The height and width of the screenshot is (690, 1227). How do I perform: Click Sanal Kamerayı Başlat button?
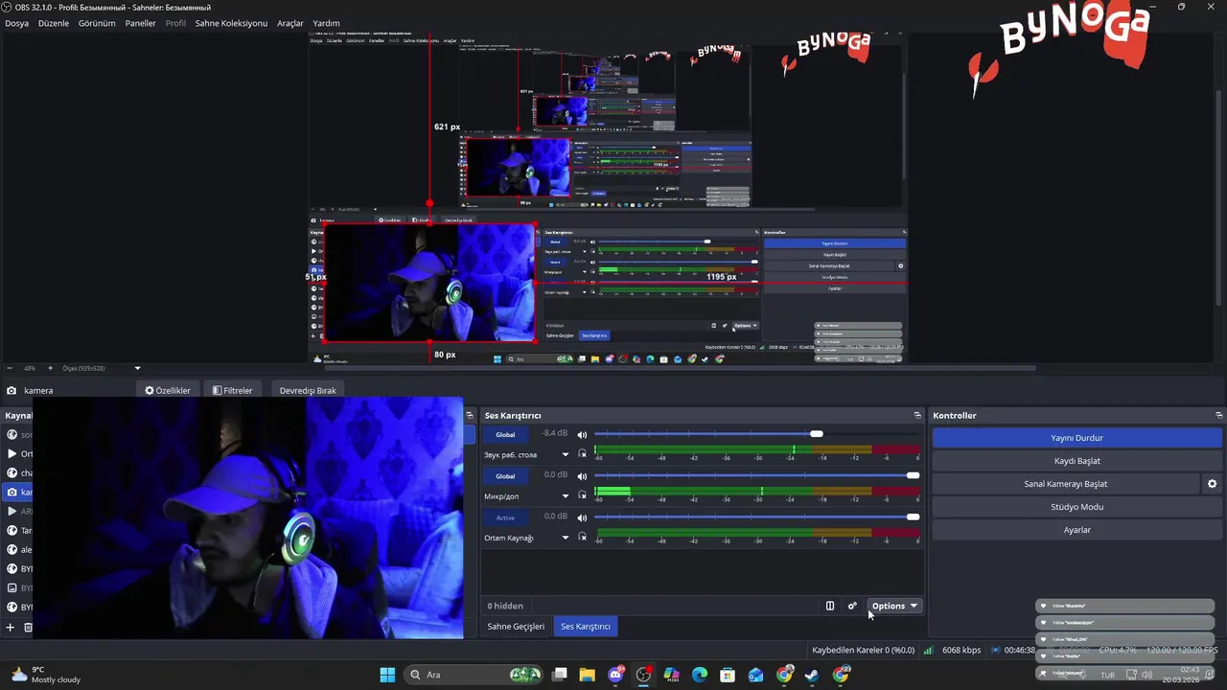tap(1065, 484)
